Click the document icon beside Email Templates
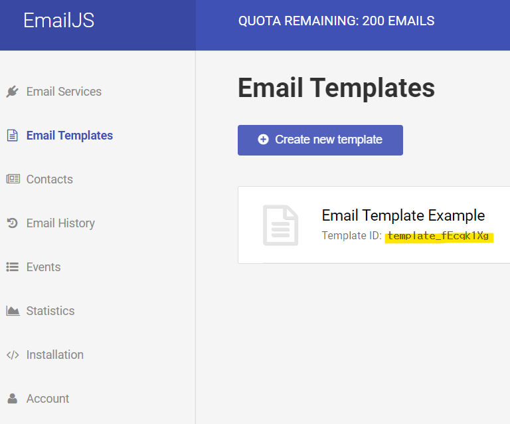510x424 pixels. [x=13, y=136]
